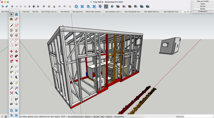Image resolution: width=214 pixels, height=118 pixels.
Task: Select the tall red vertical post
Action: tap(107, 61)
